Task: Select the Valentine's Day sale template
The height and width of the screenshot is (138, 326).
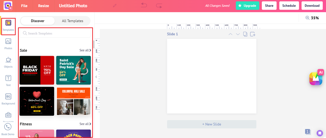Action: pos(37,101)
